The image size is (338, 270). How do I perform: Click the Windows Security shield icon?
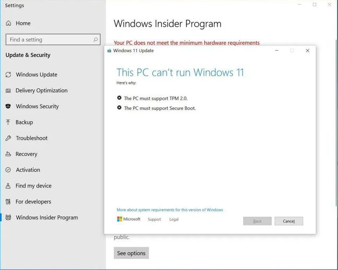tap(8, 106)
